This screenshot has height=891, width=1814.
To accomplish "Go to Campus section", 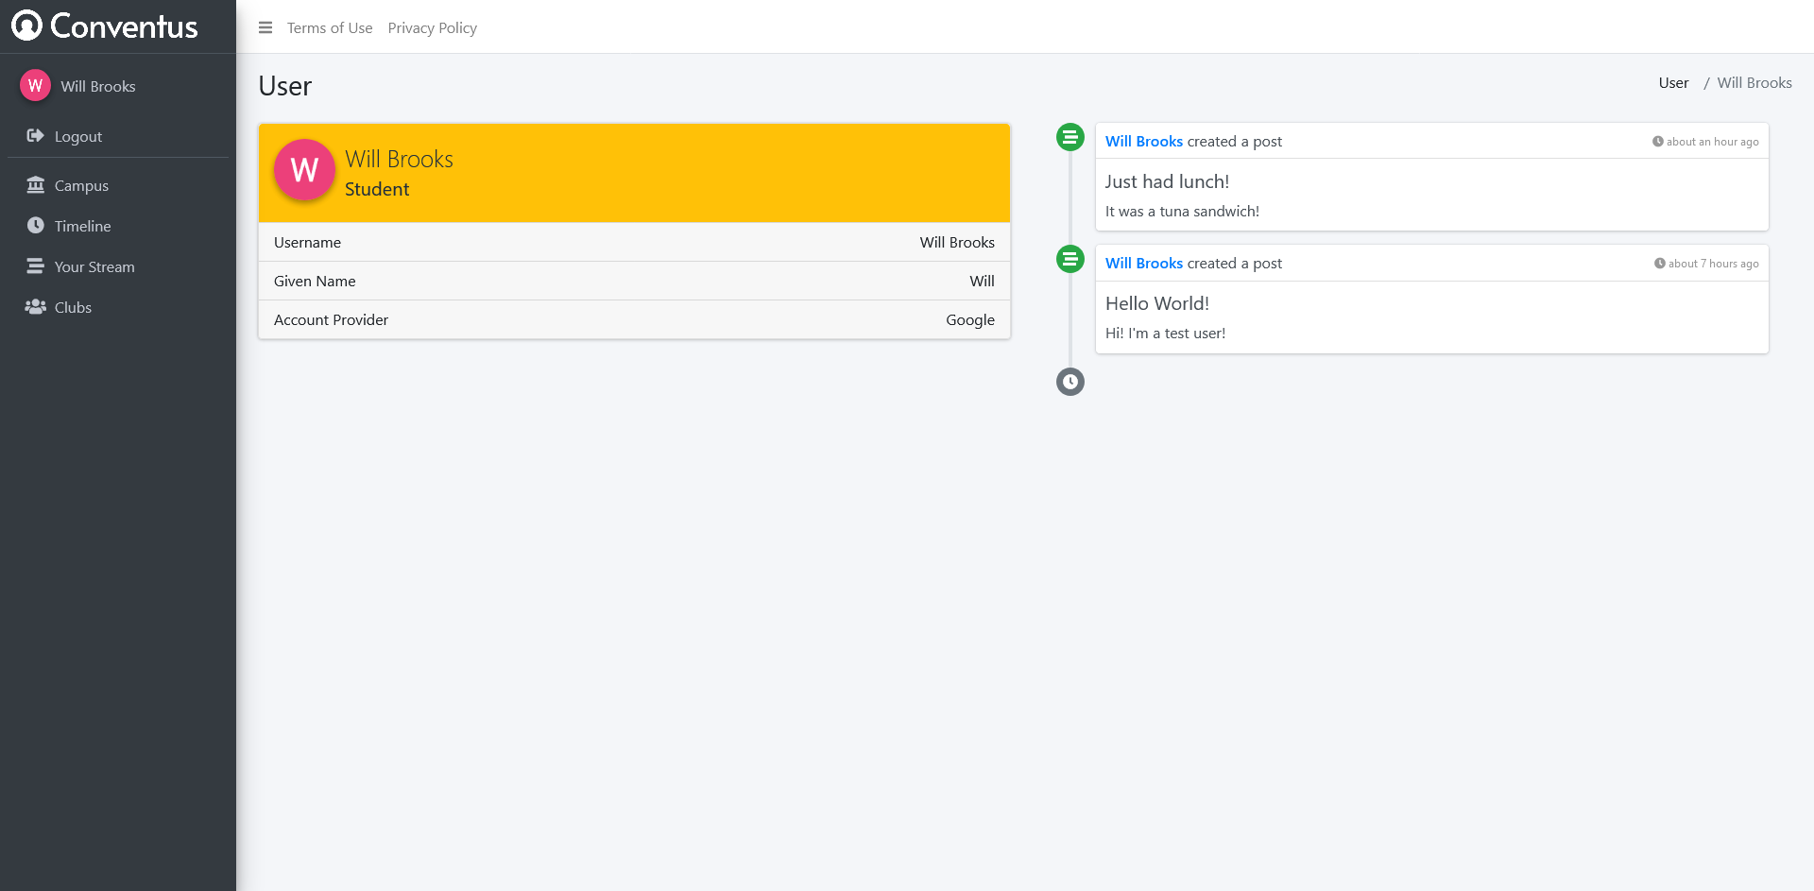I will 81,185.
